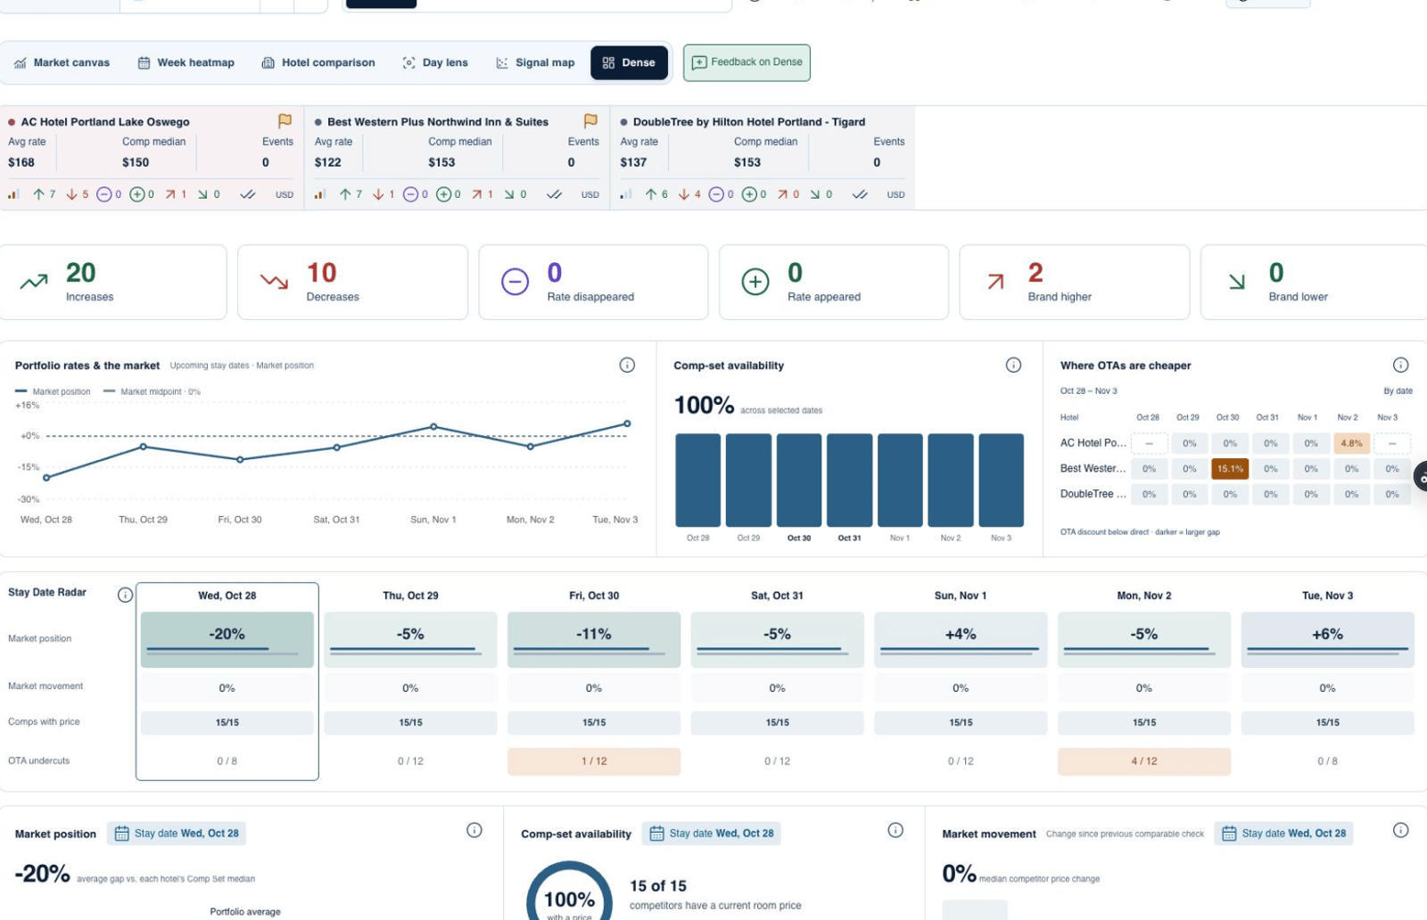Switch to Market canvas view
The height and width of the screenshot is (920, 1427).
click(62, 62)
